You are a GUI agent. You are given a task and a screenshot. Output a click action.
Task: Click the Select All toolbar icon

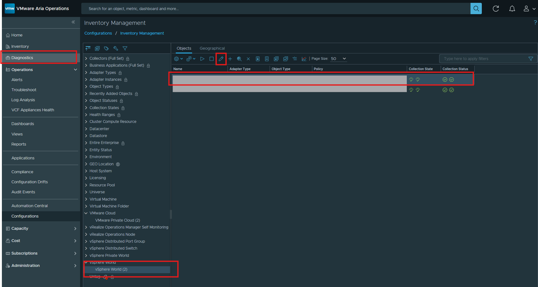[x=286, y=59]
